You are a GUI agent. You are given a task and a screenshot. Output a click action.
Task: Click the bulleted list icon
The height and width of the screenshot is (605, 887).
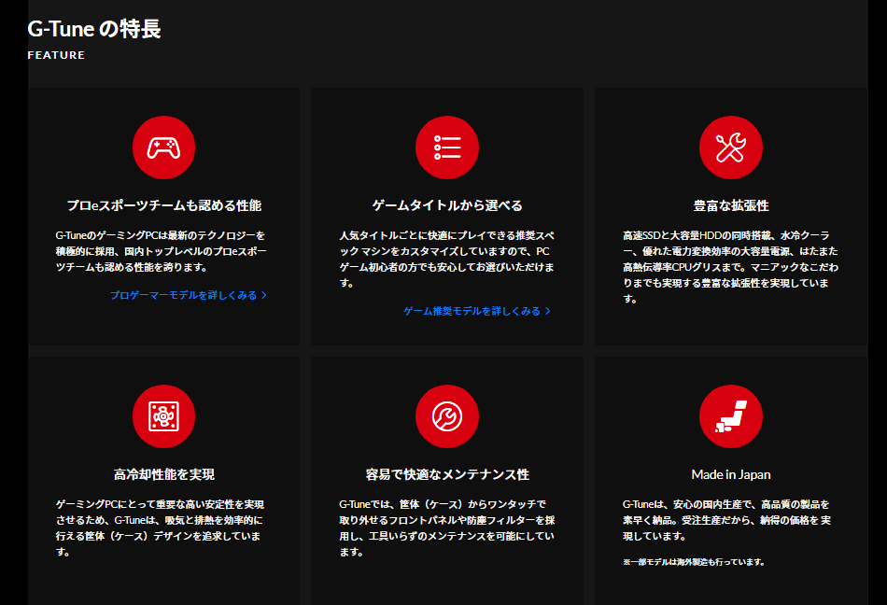pyautogui.click(x=447, y=148)
